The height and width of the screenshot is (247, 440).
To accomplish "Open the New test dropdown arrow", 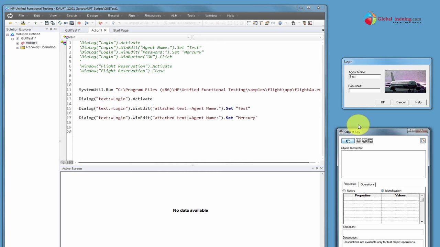I will [x=16, y=23].
